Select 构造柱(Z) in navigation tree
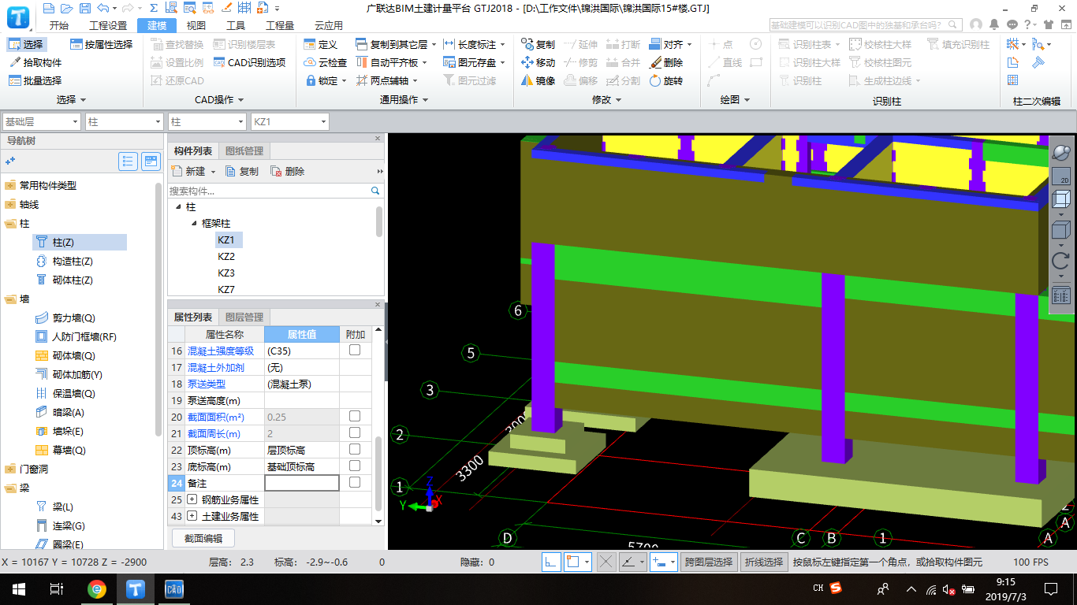Image resolution: width=1077 pixels, height=605 pixels. [65, 261]
